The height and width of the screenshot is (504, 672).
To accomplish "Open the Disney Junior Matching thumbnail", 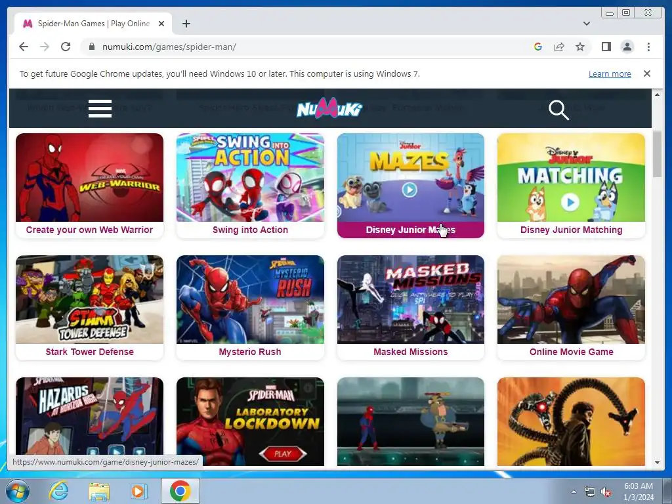I will pos(571,177).
